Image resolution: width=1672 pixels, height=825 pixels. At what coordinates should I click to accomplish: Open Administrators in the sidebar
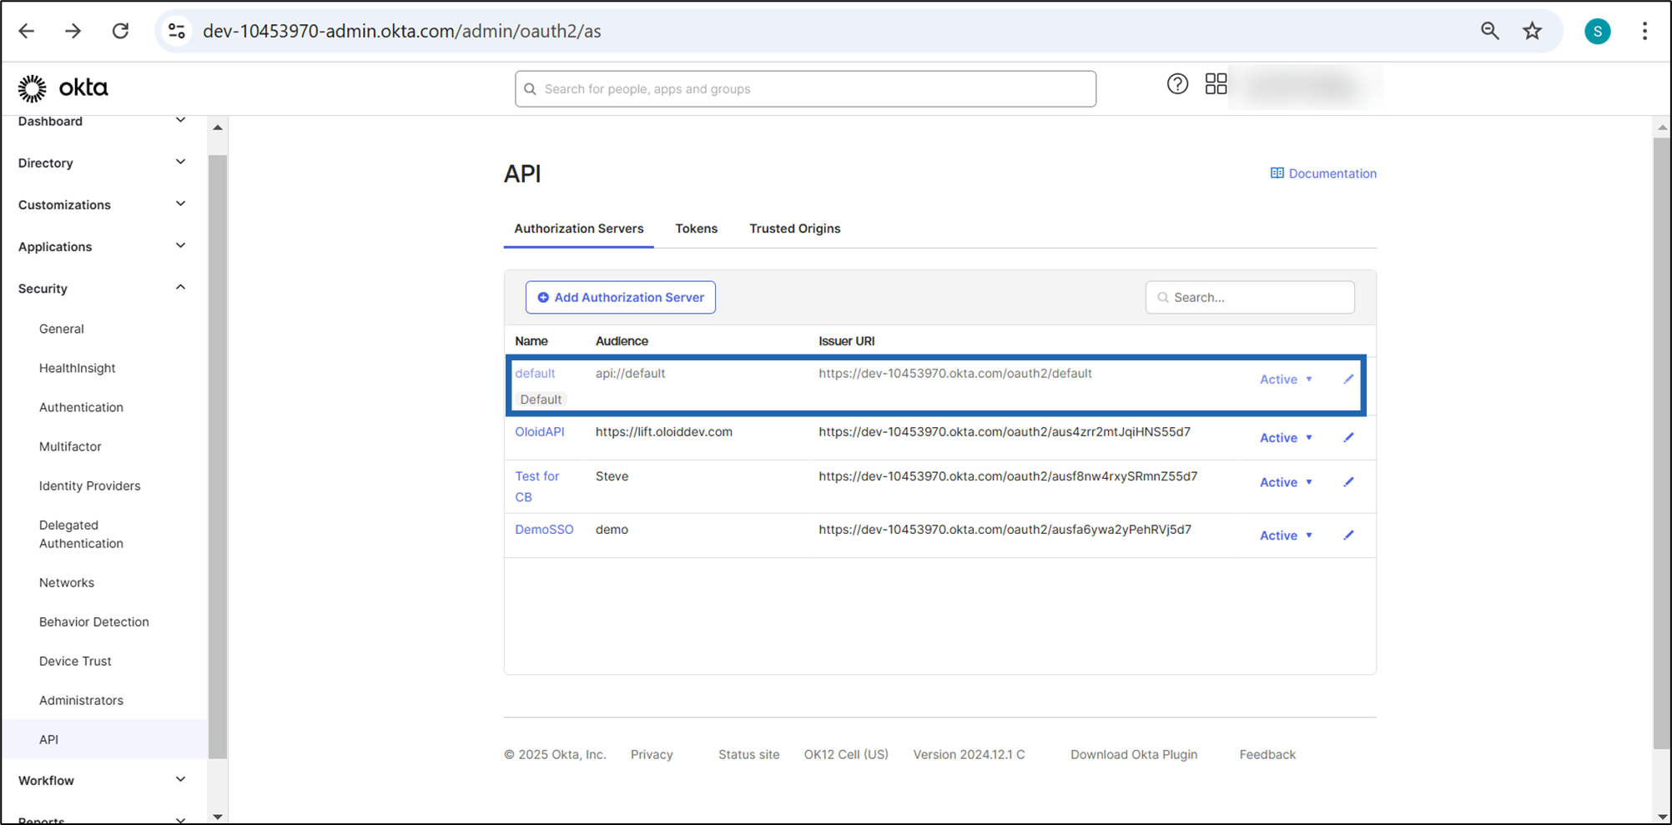(81, 700)
